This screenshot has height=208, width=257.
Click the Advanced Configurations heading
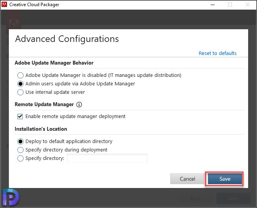pos(67,39)
